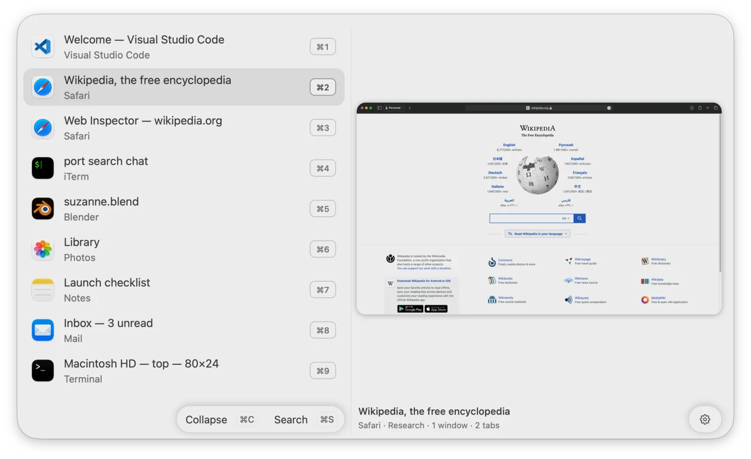The height and width of the screenshot is (459, 751).
Task: Click the Wikidata icon in preview
Action: pos(645,281)
